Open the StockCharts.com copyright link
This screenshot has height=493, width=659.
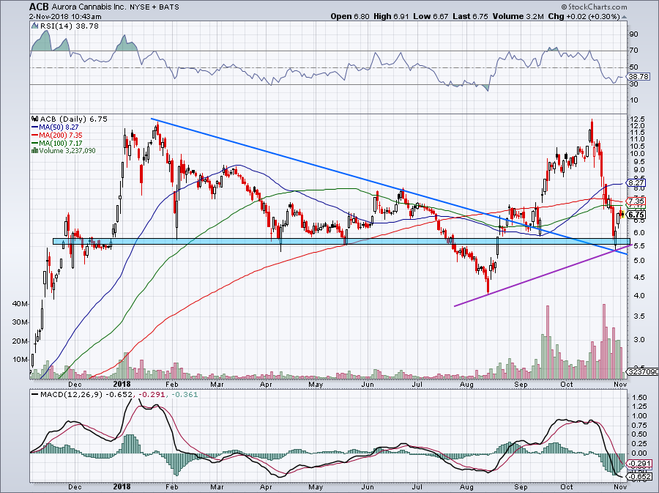coord(594,7)
